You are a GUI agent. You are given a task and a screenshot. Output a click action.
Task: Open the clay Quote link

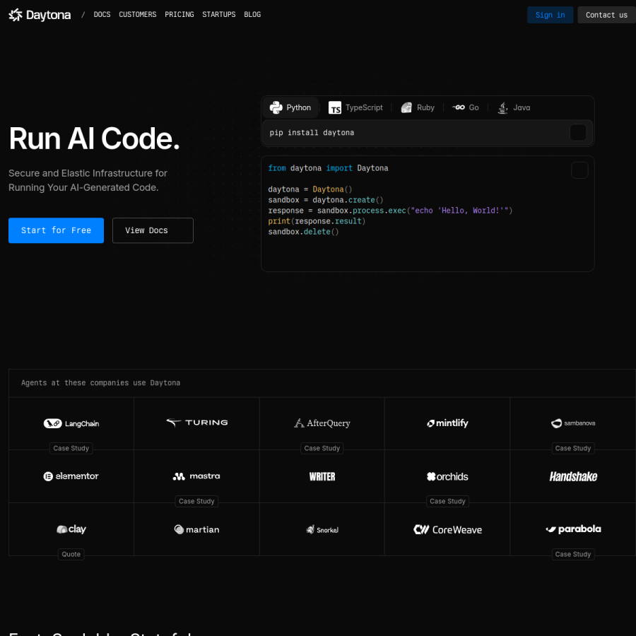tap(71, 554)
